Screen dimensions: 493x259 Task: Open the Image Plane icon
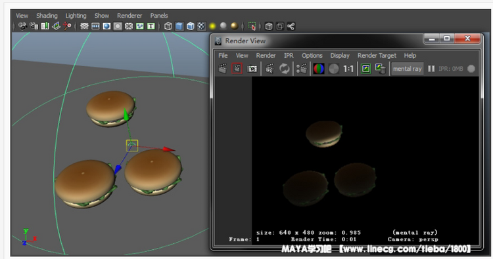click(56, 26)
